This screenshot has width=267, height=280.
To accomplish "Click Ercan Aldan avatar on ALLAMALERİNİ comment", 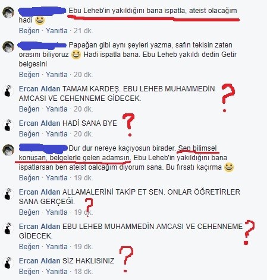I will (x=8, y=194).
